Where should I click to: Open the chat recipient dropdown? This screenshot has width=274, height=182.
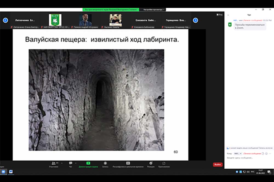pyautogui.click(x=238, y=154)
